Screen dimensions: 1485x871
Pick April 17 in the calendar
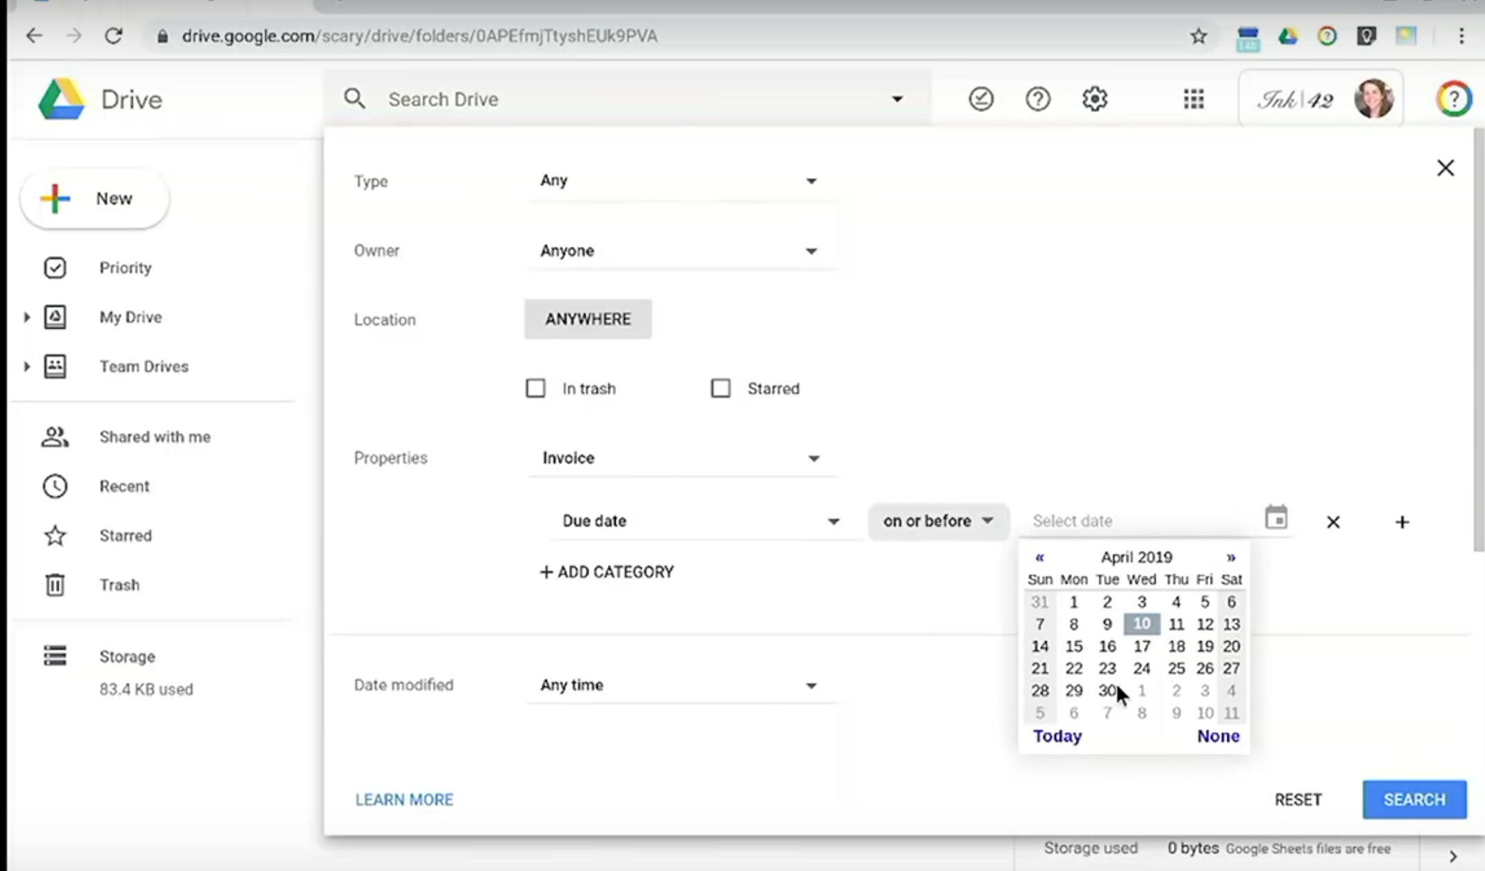tap(1141, 647)
